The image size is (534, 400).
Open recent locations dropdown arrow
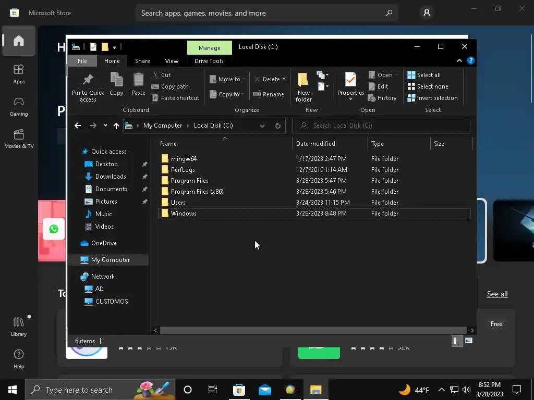coord(105,126)
